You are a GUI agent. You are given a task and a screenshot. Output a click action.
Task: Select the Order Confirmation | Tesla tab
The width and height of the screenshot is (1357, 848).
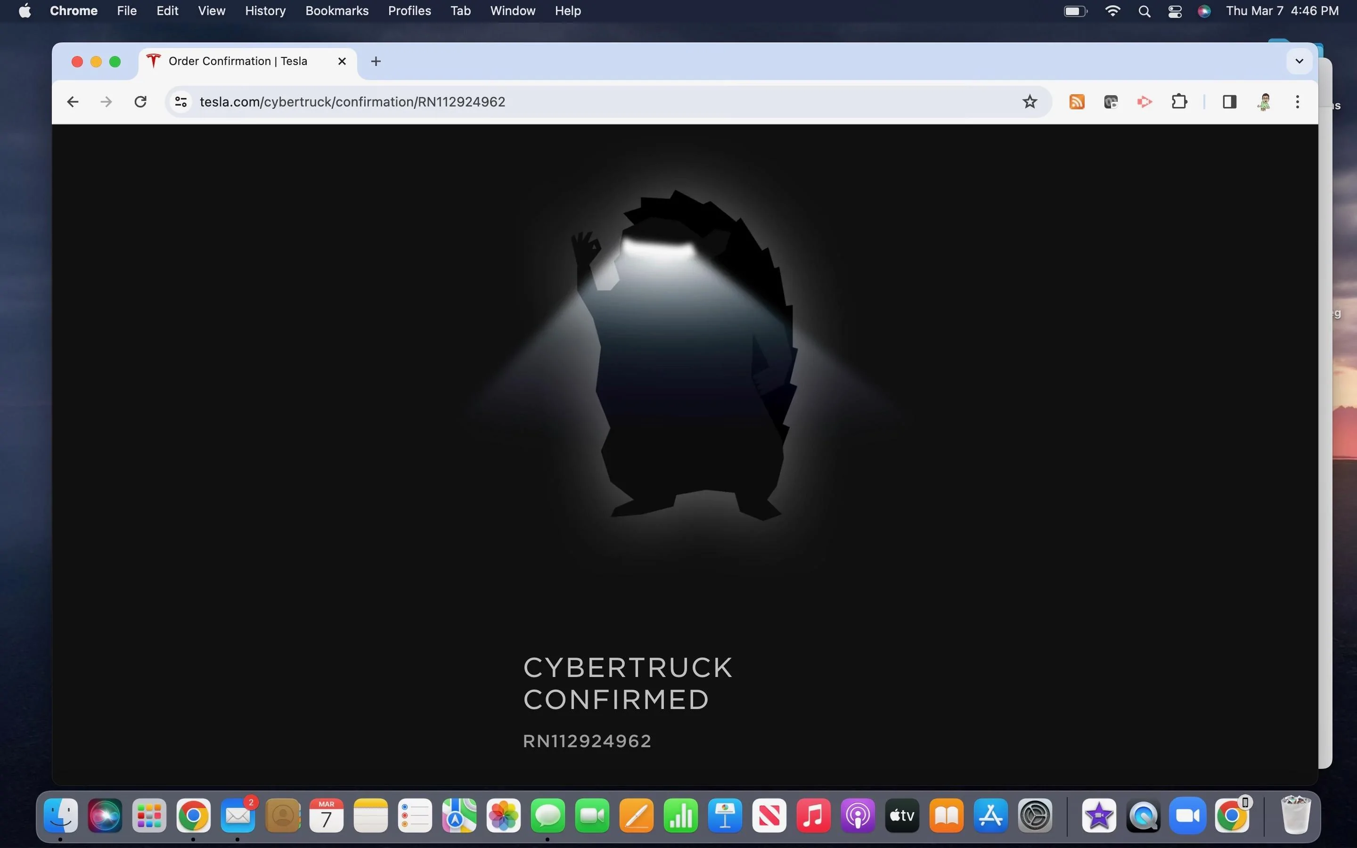(x=247, y=61)
